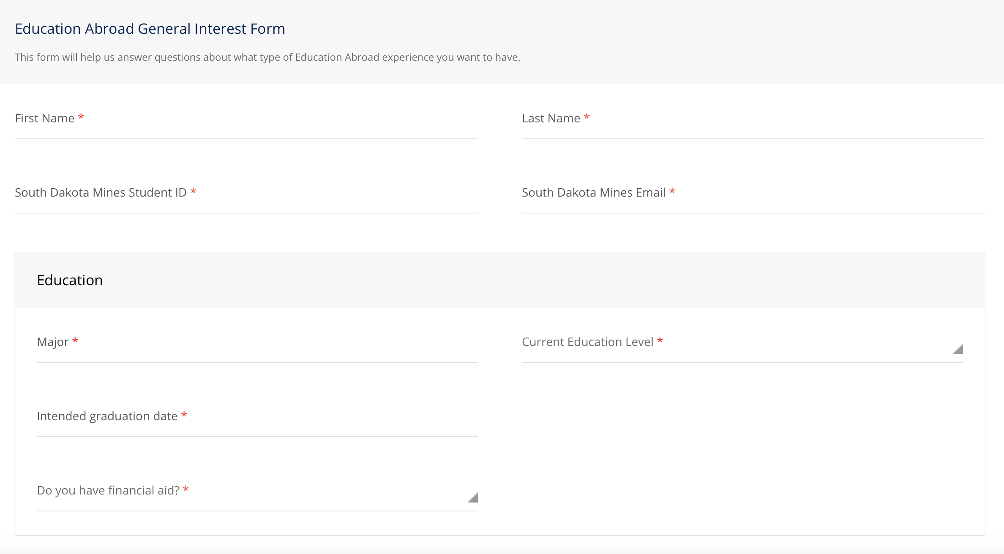Image resolution: width=1004 pixels, height=554 pixels.
Task: Click the First Name input field
Action: click(x=246, y=119)
